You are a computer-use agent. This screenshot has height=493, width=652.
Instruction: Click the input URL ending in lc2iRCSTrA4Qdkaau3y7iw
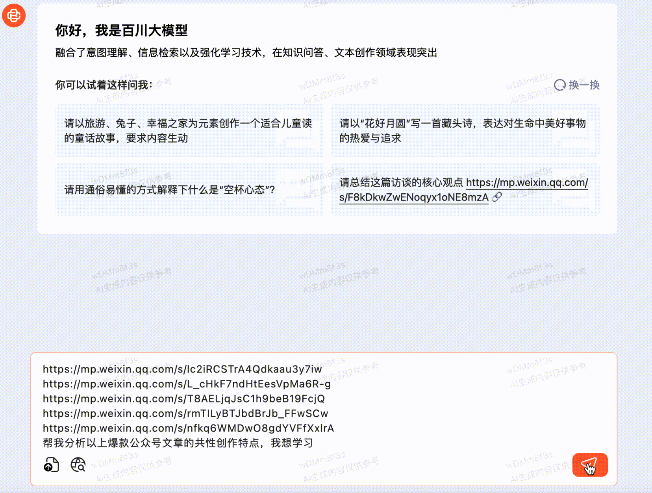tap(182, 369)
